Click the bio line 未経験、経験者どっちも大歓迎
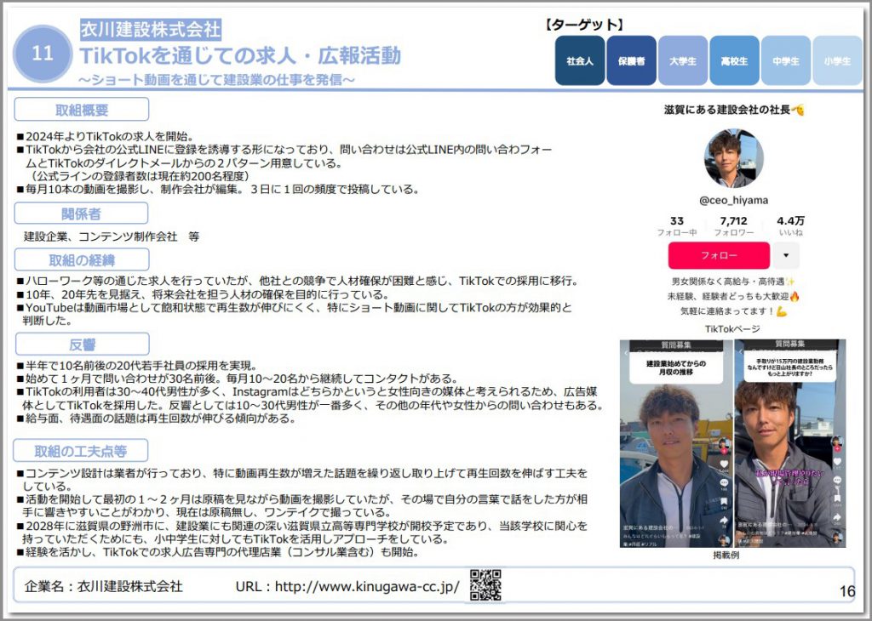The width and height of the screenshot is (872, 621). tap(733, 297)
